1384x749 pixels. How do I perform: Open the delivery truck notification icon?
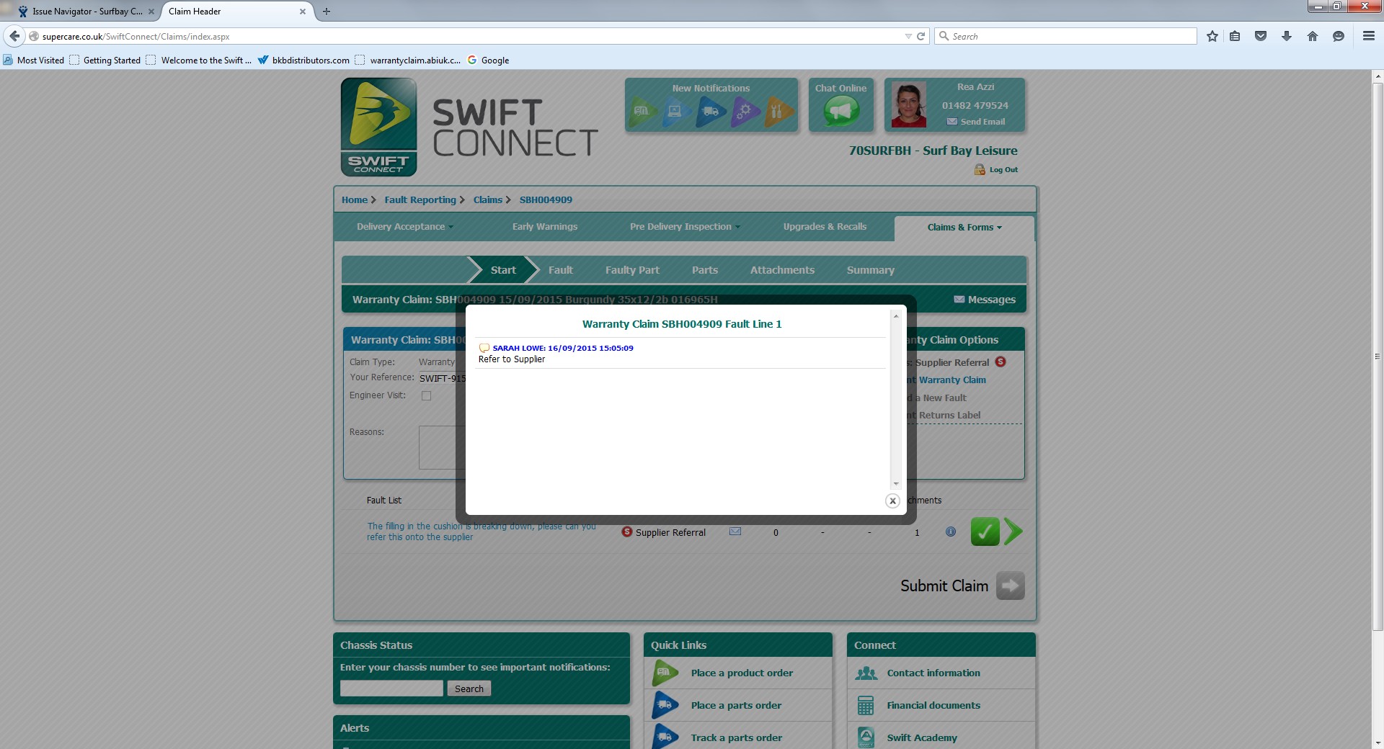click(x=711, y=112)
